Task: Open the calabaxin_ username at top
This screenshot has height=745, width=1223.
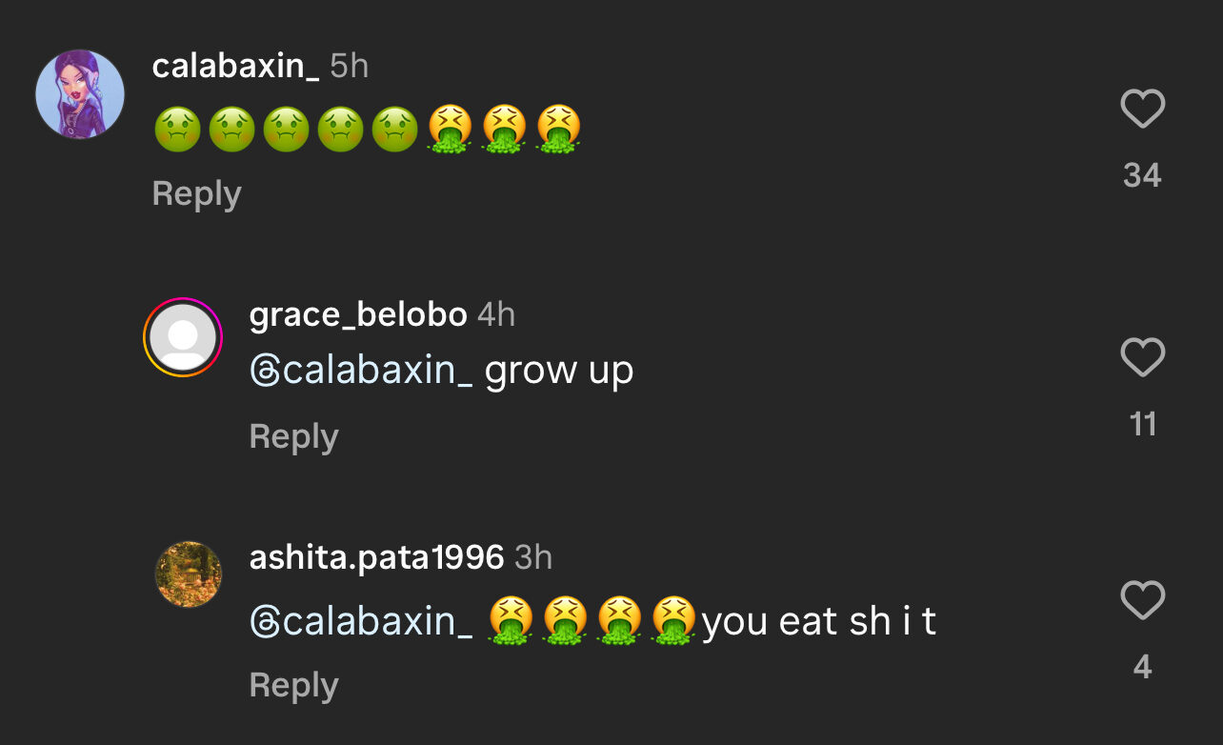Action: coord(235,66)
